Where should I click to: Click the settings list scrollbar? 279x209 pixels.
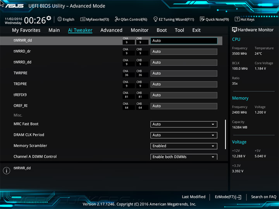(226, 134)
